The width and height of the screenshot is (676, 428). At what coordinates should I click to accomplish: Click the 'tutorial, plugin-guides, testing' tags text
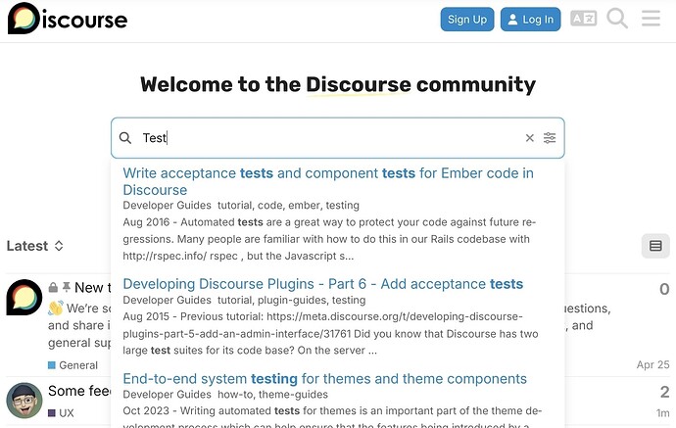pos(291,300)
